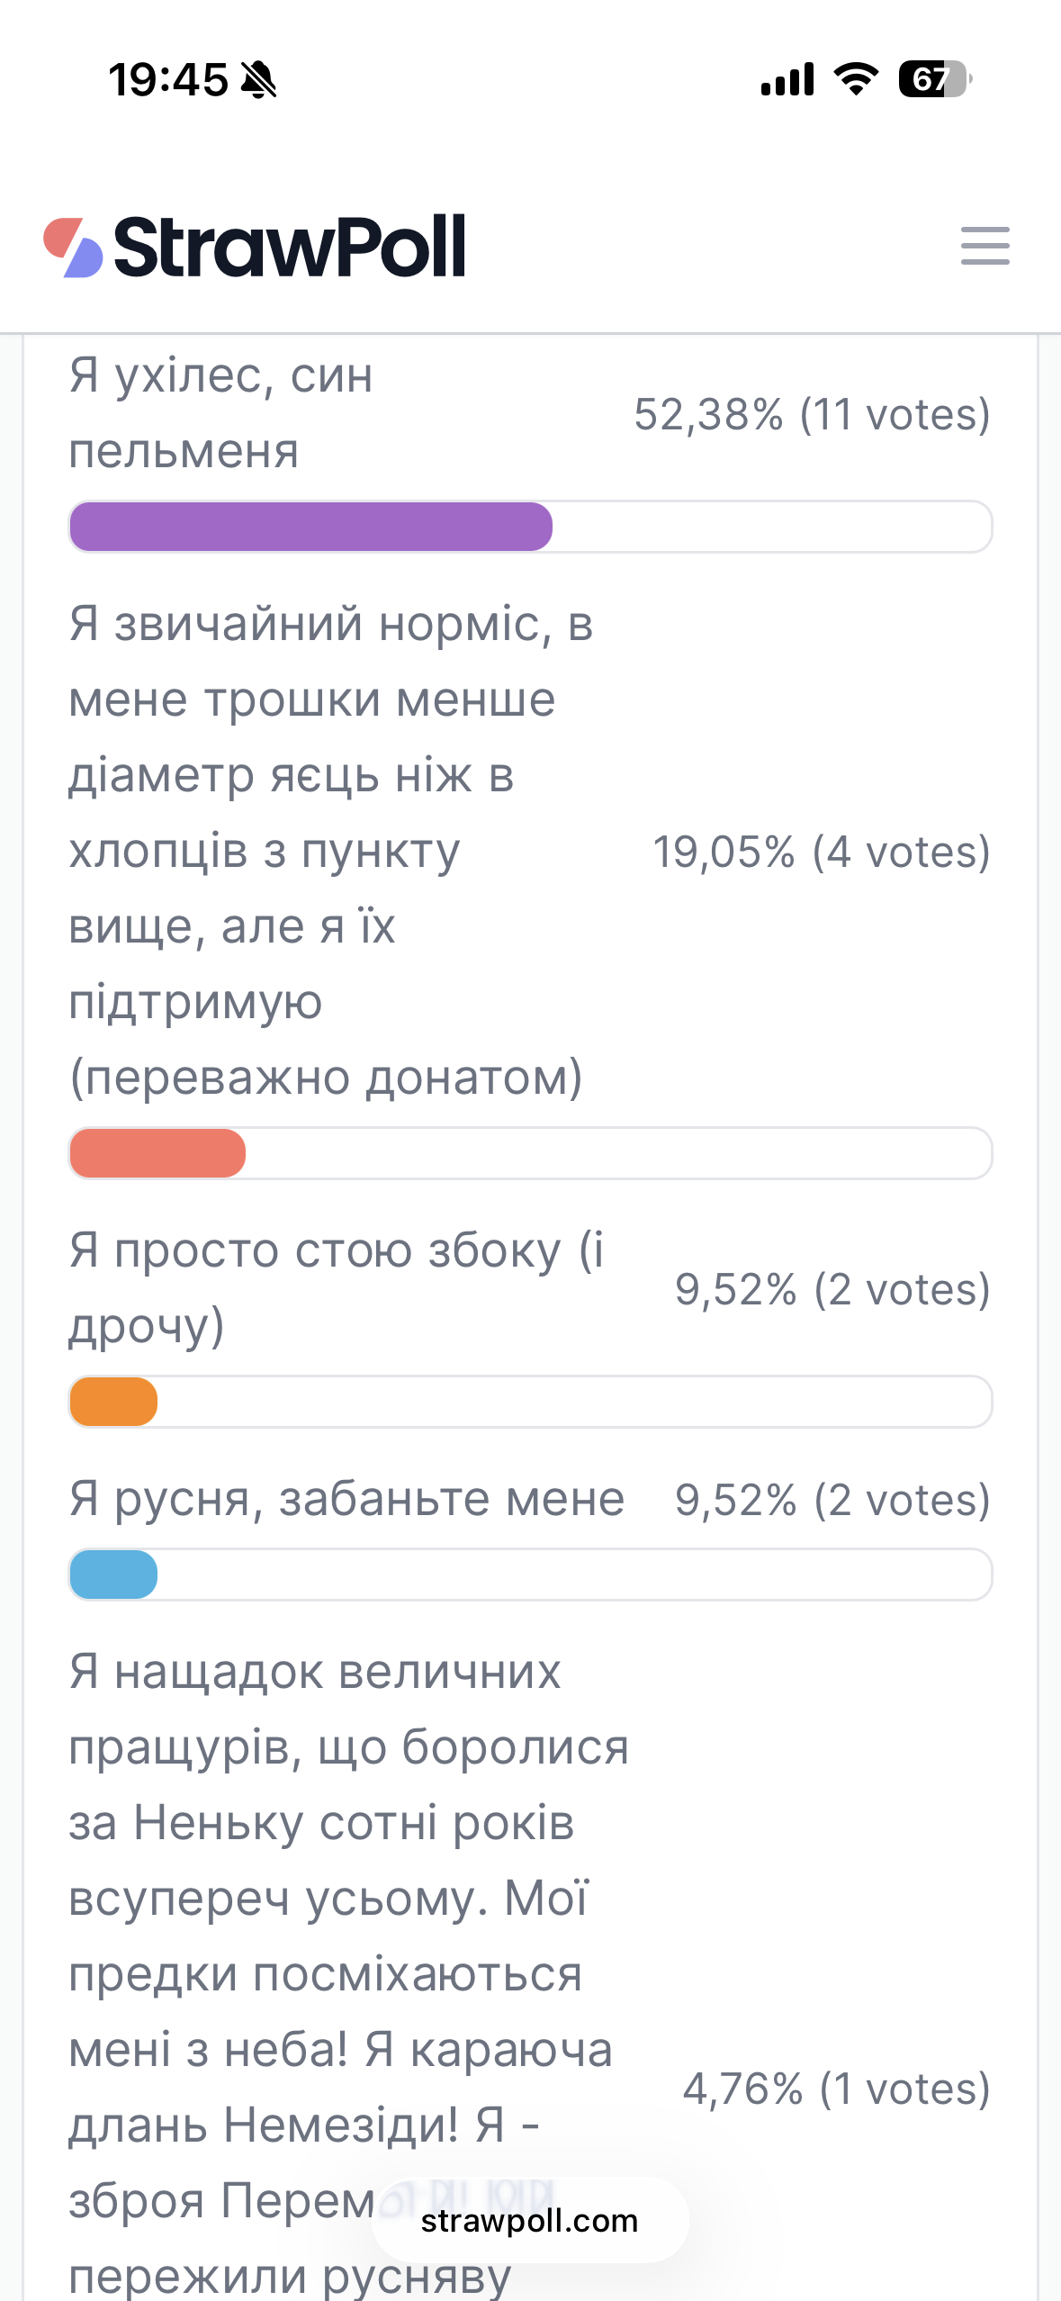Tap the StrawPoll logo icon
The height and width of the screenshot is (2301, 1061).
[x=73, y=248]
